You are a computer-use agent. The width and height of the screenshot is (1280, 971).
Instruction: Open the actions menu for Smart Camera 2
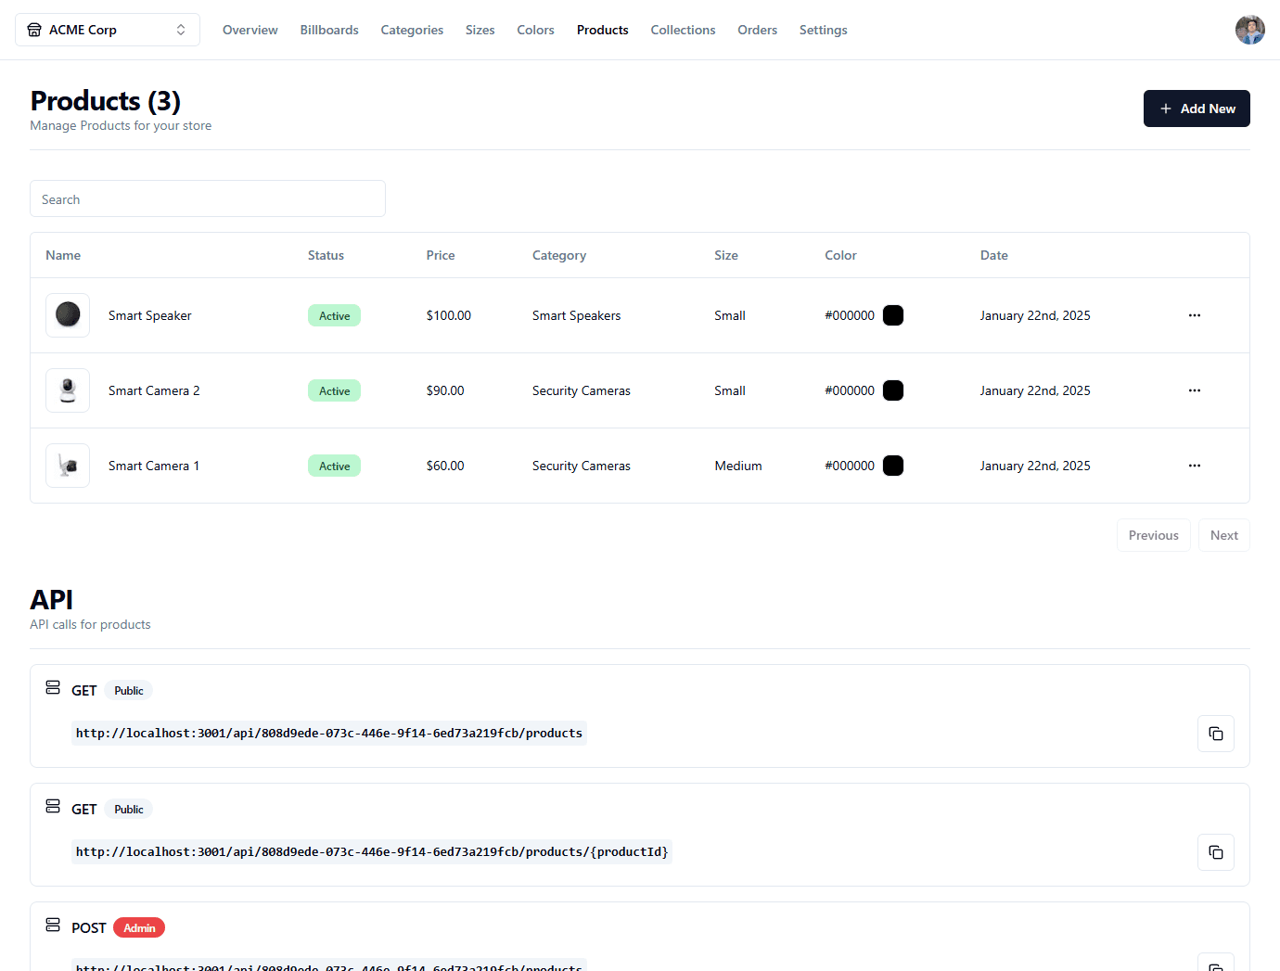coord(1194,390)
